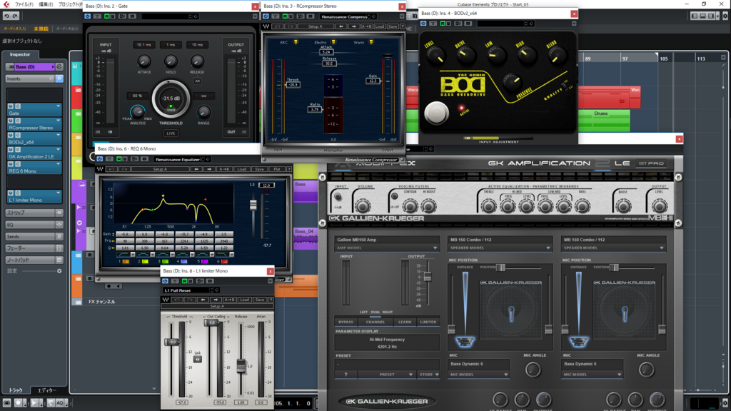Bypass L1 limiter Mono insert in Inspector

coord(11,193)
